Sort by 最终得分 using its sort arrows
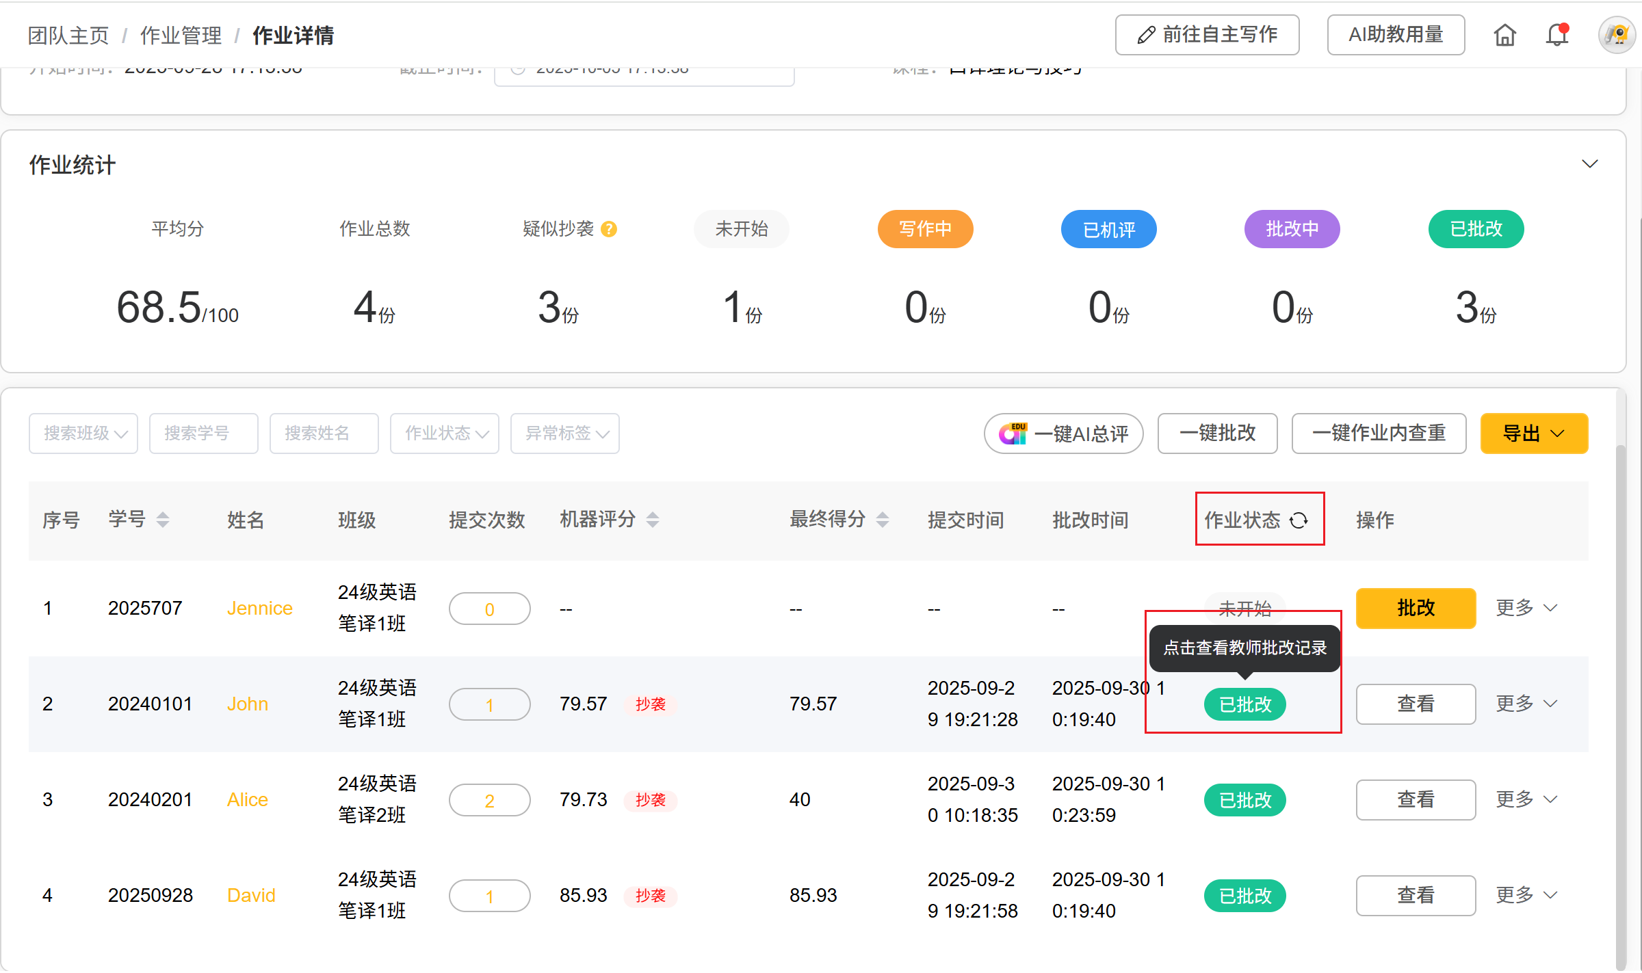Viewport: 1642px width, 973px height. [883, 520]
